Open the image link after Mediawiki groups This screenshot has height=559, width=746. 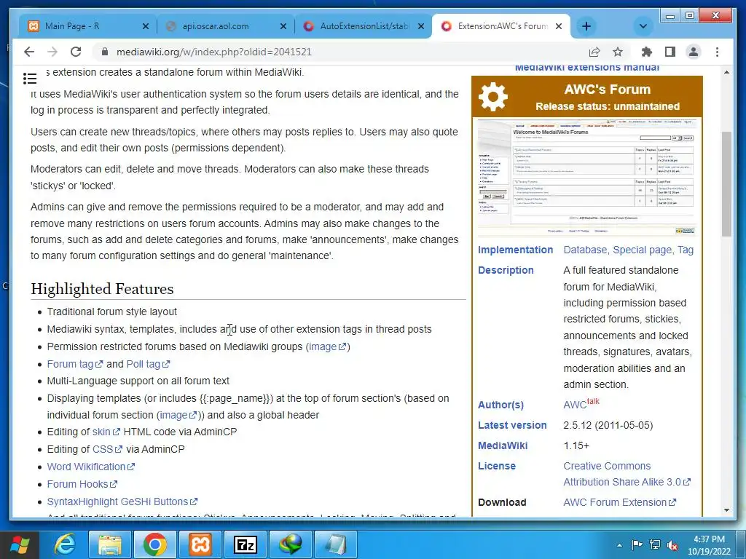pyautogui.click(x=327, y=347)
